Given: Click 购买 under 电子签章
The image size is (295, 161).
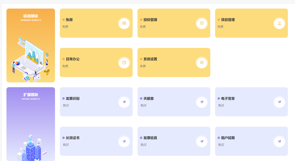Looking at the screenshot, I should click(x=221, y=106).
